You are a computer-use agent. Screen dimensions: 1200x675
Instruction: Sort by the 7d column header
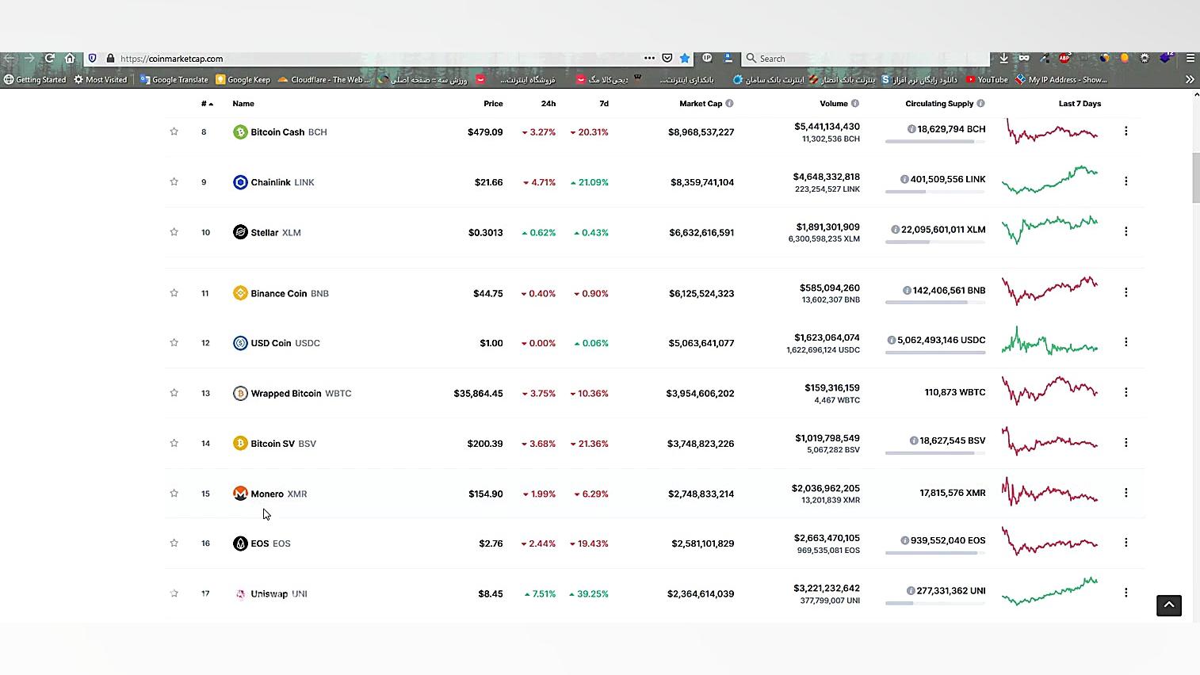pos(604,104)
